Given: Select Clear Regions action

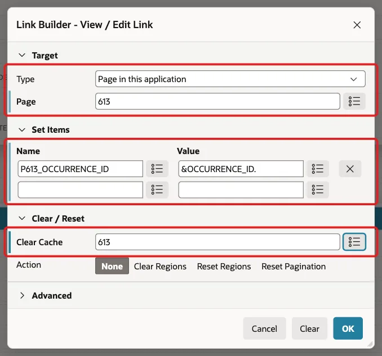Looking at the screenshot, I should (160, 267).
